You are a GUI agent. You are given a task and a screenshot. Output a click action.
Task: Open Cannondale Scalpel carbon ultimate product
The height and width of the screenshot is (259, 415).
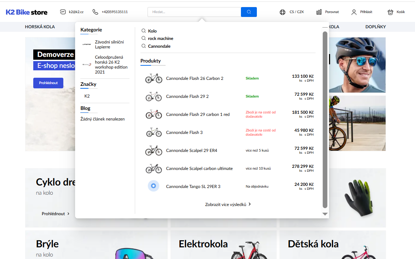coord(199,168)
